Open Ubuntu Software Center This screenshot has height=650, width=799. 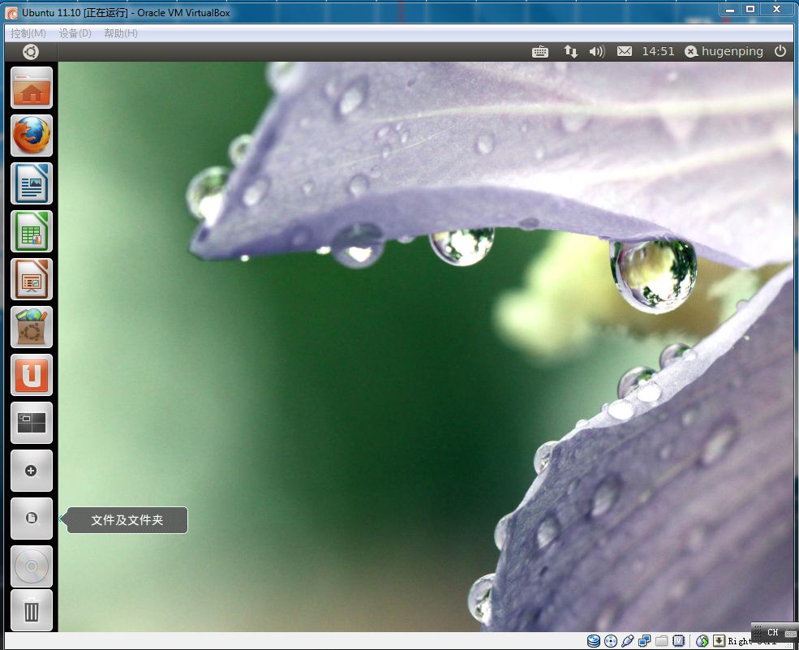(32, 327)
